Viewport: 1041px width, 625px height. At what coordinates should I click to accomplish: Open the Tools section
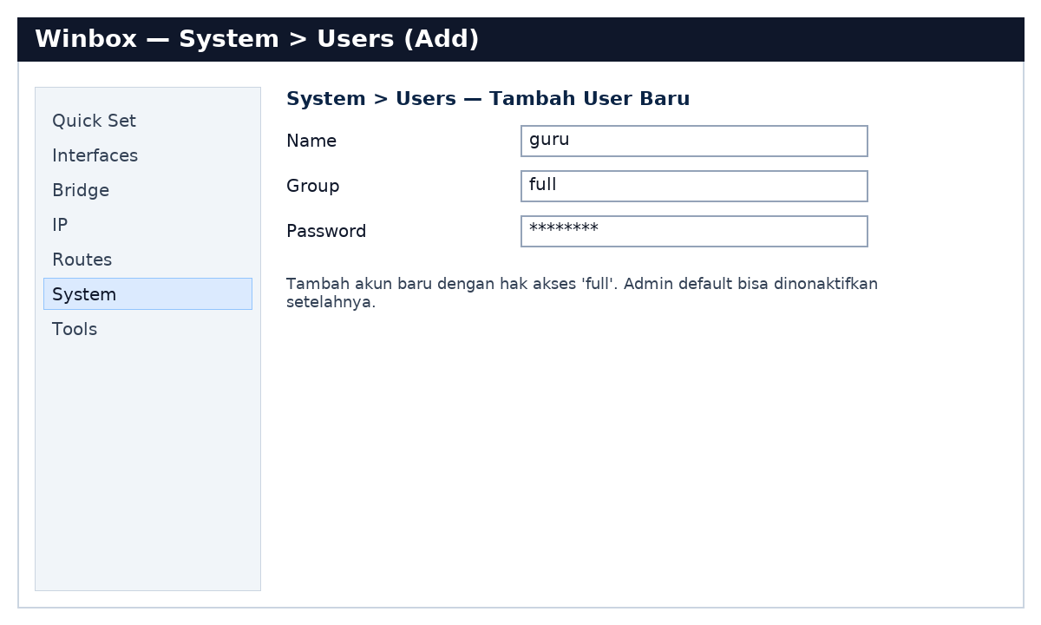pyautogui.click(x=74, y=329)
